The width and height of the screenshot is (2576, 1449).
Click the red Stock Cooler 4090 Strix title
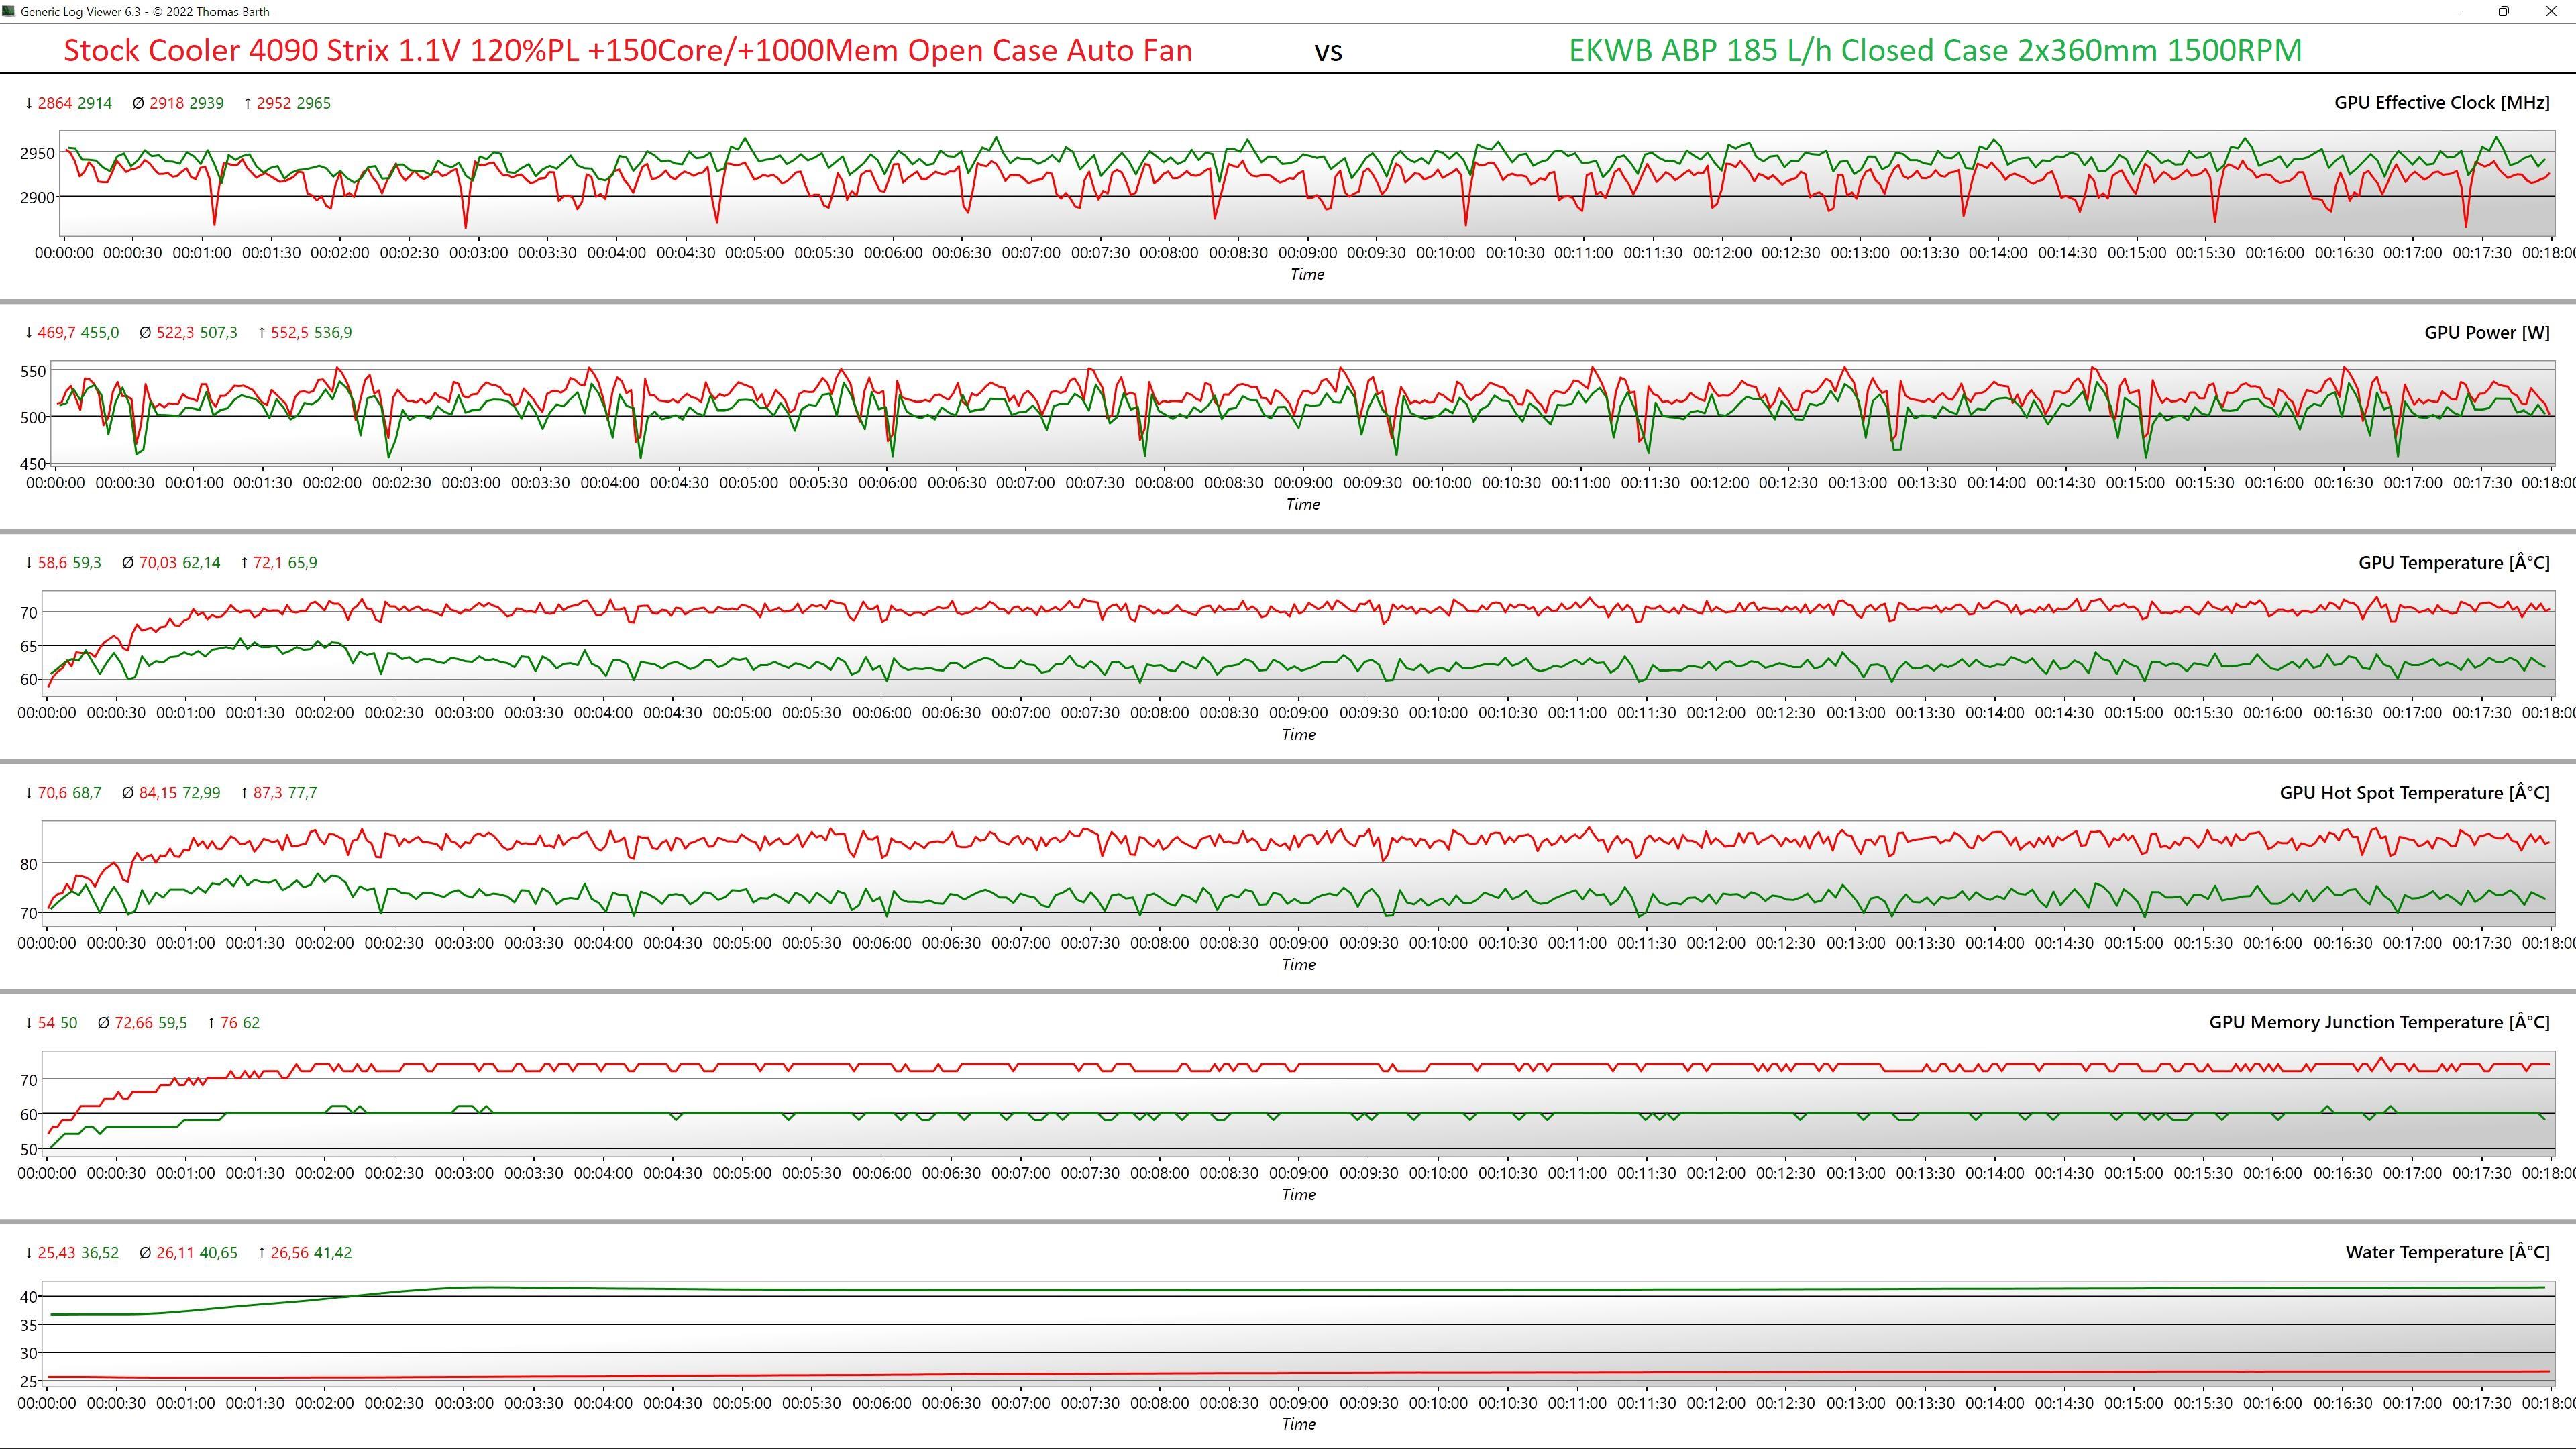[x=627, y=50]
